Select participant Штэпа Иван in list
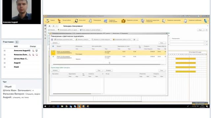Viewport: 211px width, 118px height. pyautogui.click(x=21, y=59)
